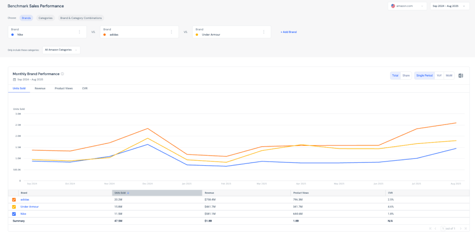Image resolution: width=475 pixels, height=239 pixels.
Task: Open the Under Armour brand three-dot menu
Action: coord(263,32)
